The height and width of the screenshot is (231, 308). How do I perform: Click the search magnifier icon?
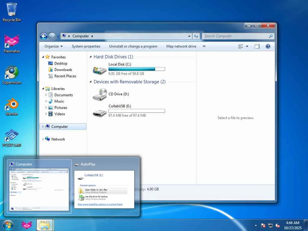coord(271,36)
